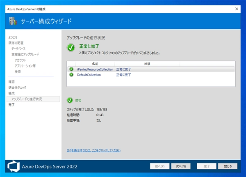The width and height of the screenshot is (246, 177).
Task: Select 適合性チェック step in the sidebar
Action: 17,87
